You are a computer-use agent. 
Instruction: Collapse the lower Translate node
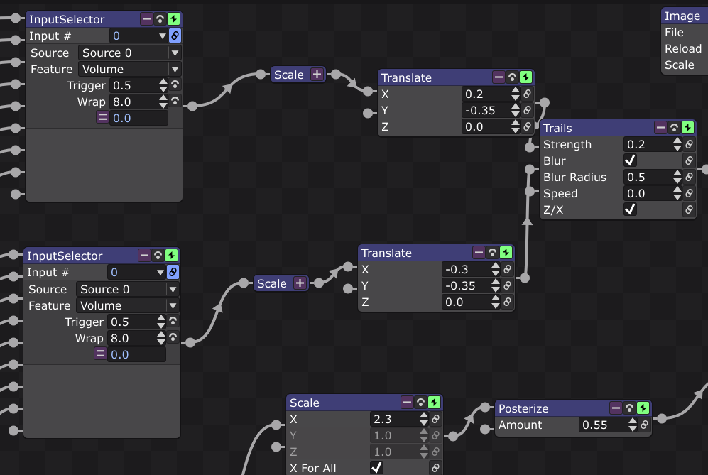(x=479, y=252)
